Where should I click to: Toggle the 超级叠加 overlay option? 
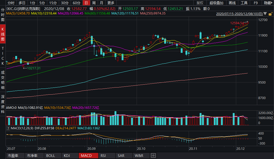click(x=216, y=3)
